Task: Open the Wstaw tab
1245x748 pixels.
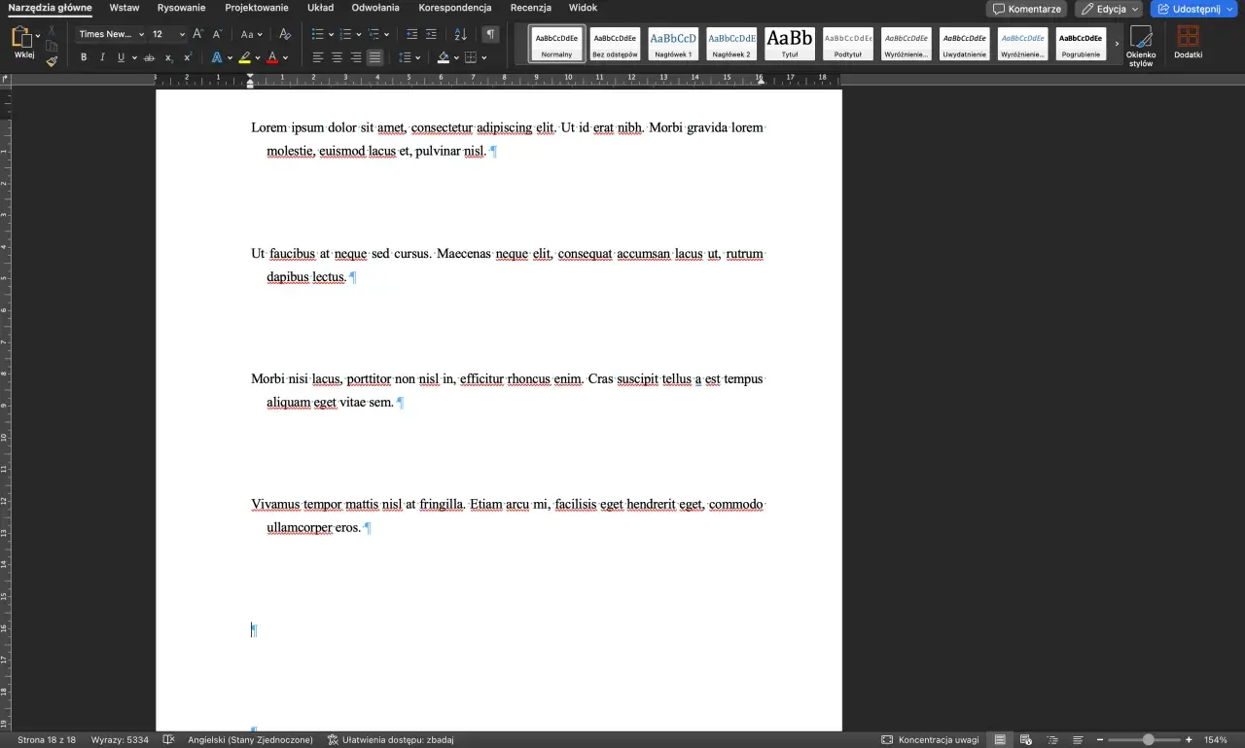Action: [x=124, y=8]
